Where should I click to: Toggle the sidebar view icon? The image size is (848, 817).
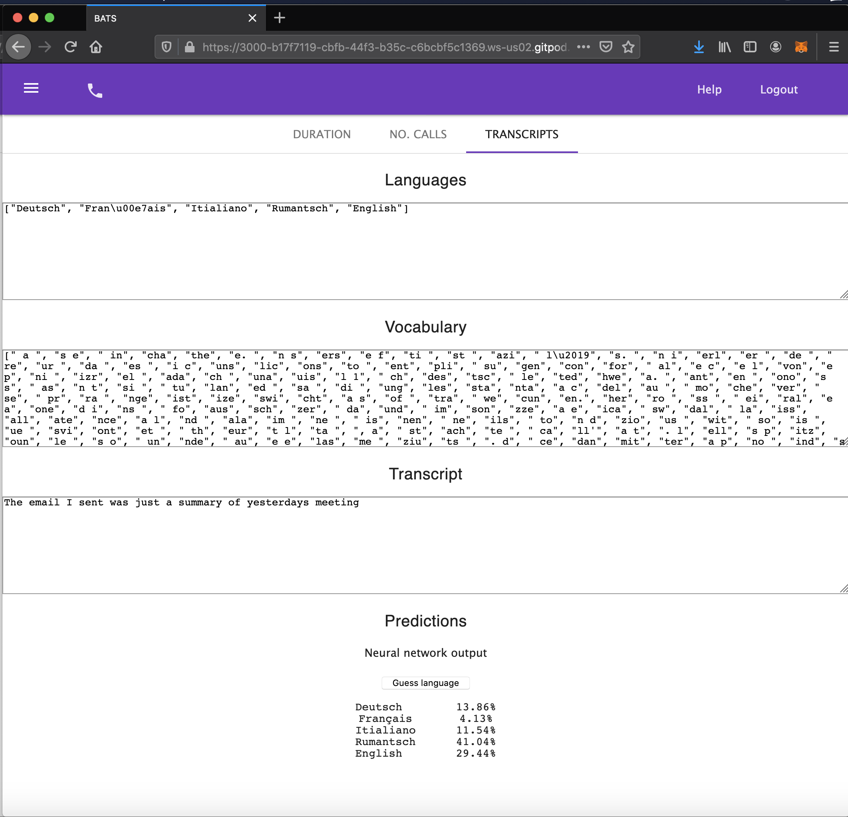(x=750, y=47)
